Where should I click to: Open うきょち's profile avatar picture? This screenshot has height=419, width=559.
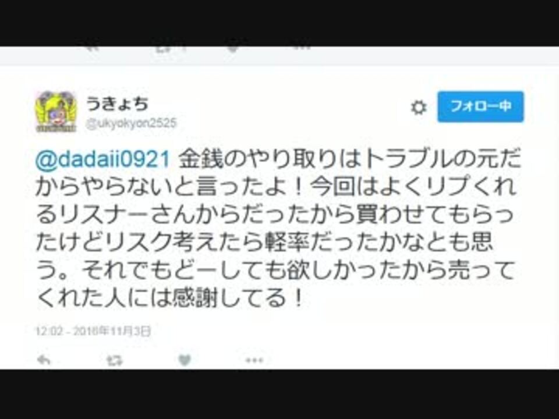(56, 111)
